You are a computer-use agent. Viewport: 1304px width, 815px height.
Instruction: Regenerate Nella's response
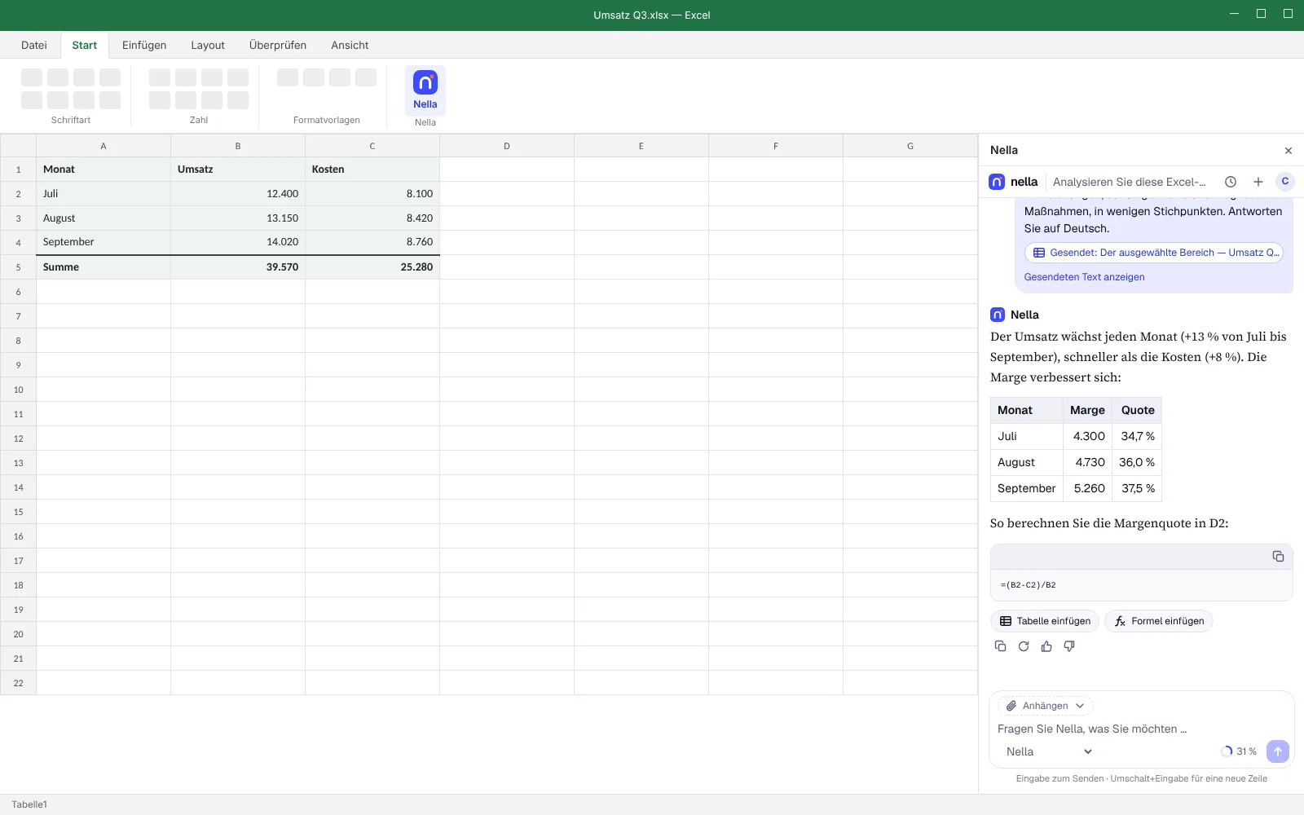1024,646
